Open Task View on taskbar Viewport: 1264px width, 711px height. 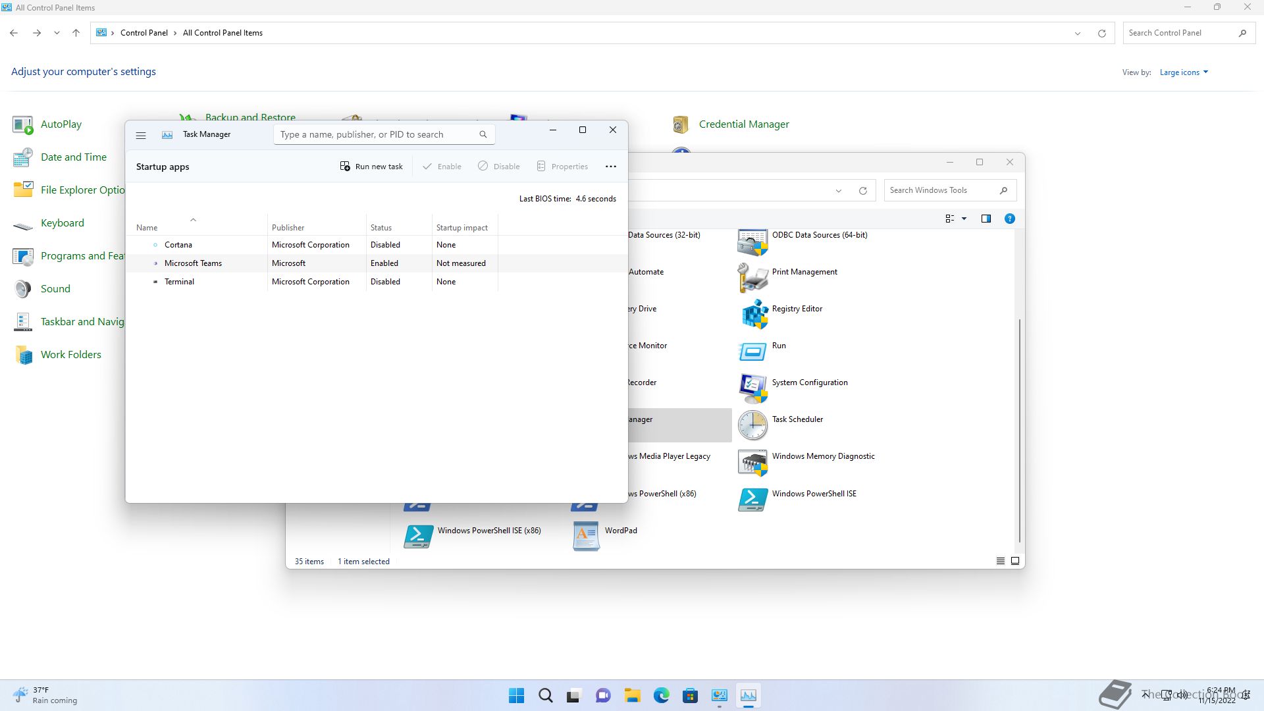point(575,695)
